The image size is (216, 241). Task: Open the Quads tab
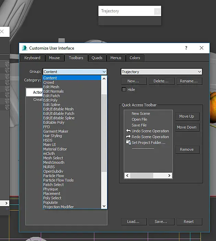pos(97,58)
